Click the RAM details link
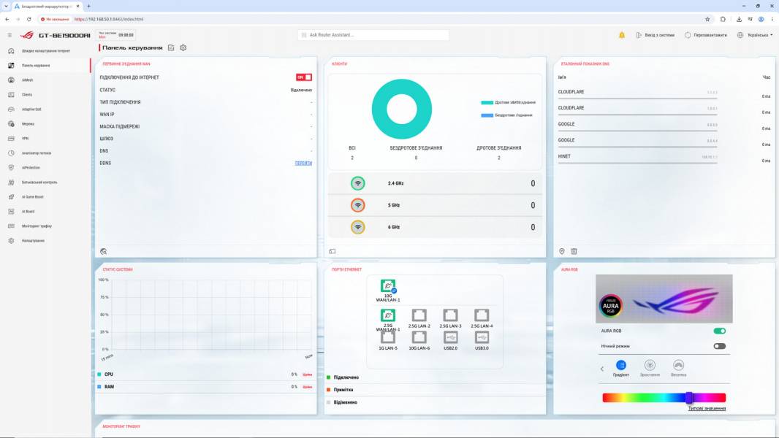This screenshot has height=438, width=779. click(x=308, y=387)
